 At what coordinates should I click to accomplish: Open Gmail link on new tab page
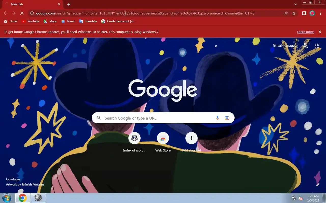pos(277,46)
